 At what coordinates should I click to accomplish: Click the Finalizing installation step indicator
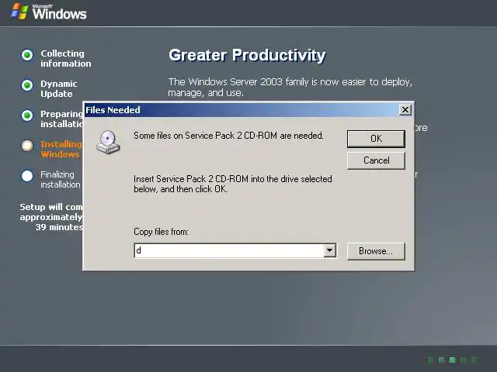27,176
